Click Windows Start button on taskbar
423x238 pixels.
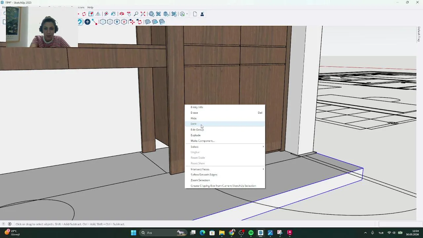[x=134, y=233]
